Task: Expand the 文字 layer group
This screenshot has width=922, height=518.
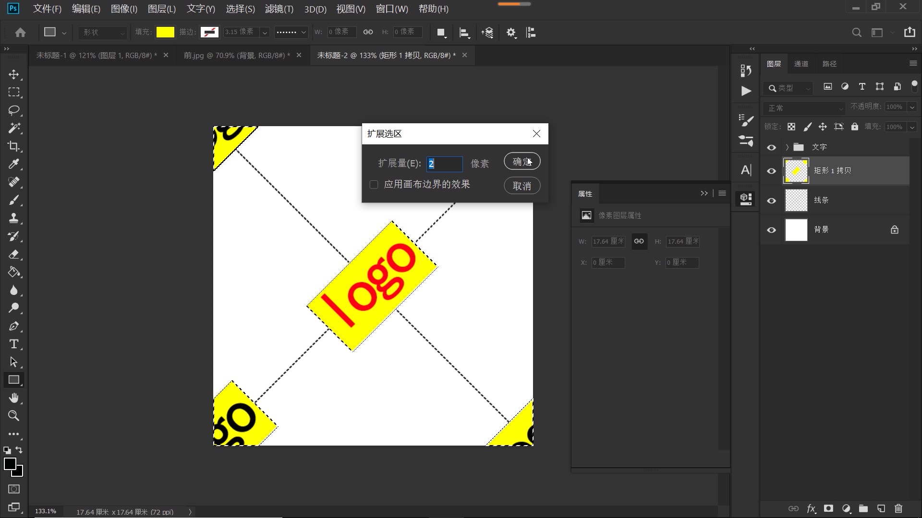Action: point(787,147)
